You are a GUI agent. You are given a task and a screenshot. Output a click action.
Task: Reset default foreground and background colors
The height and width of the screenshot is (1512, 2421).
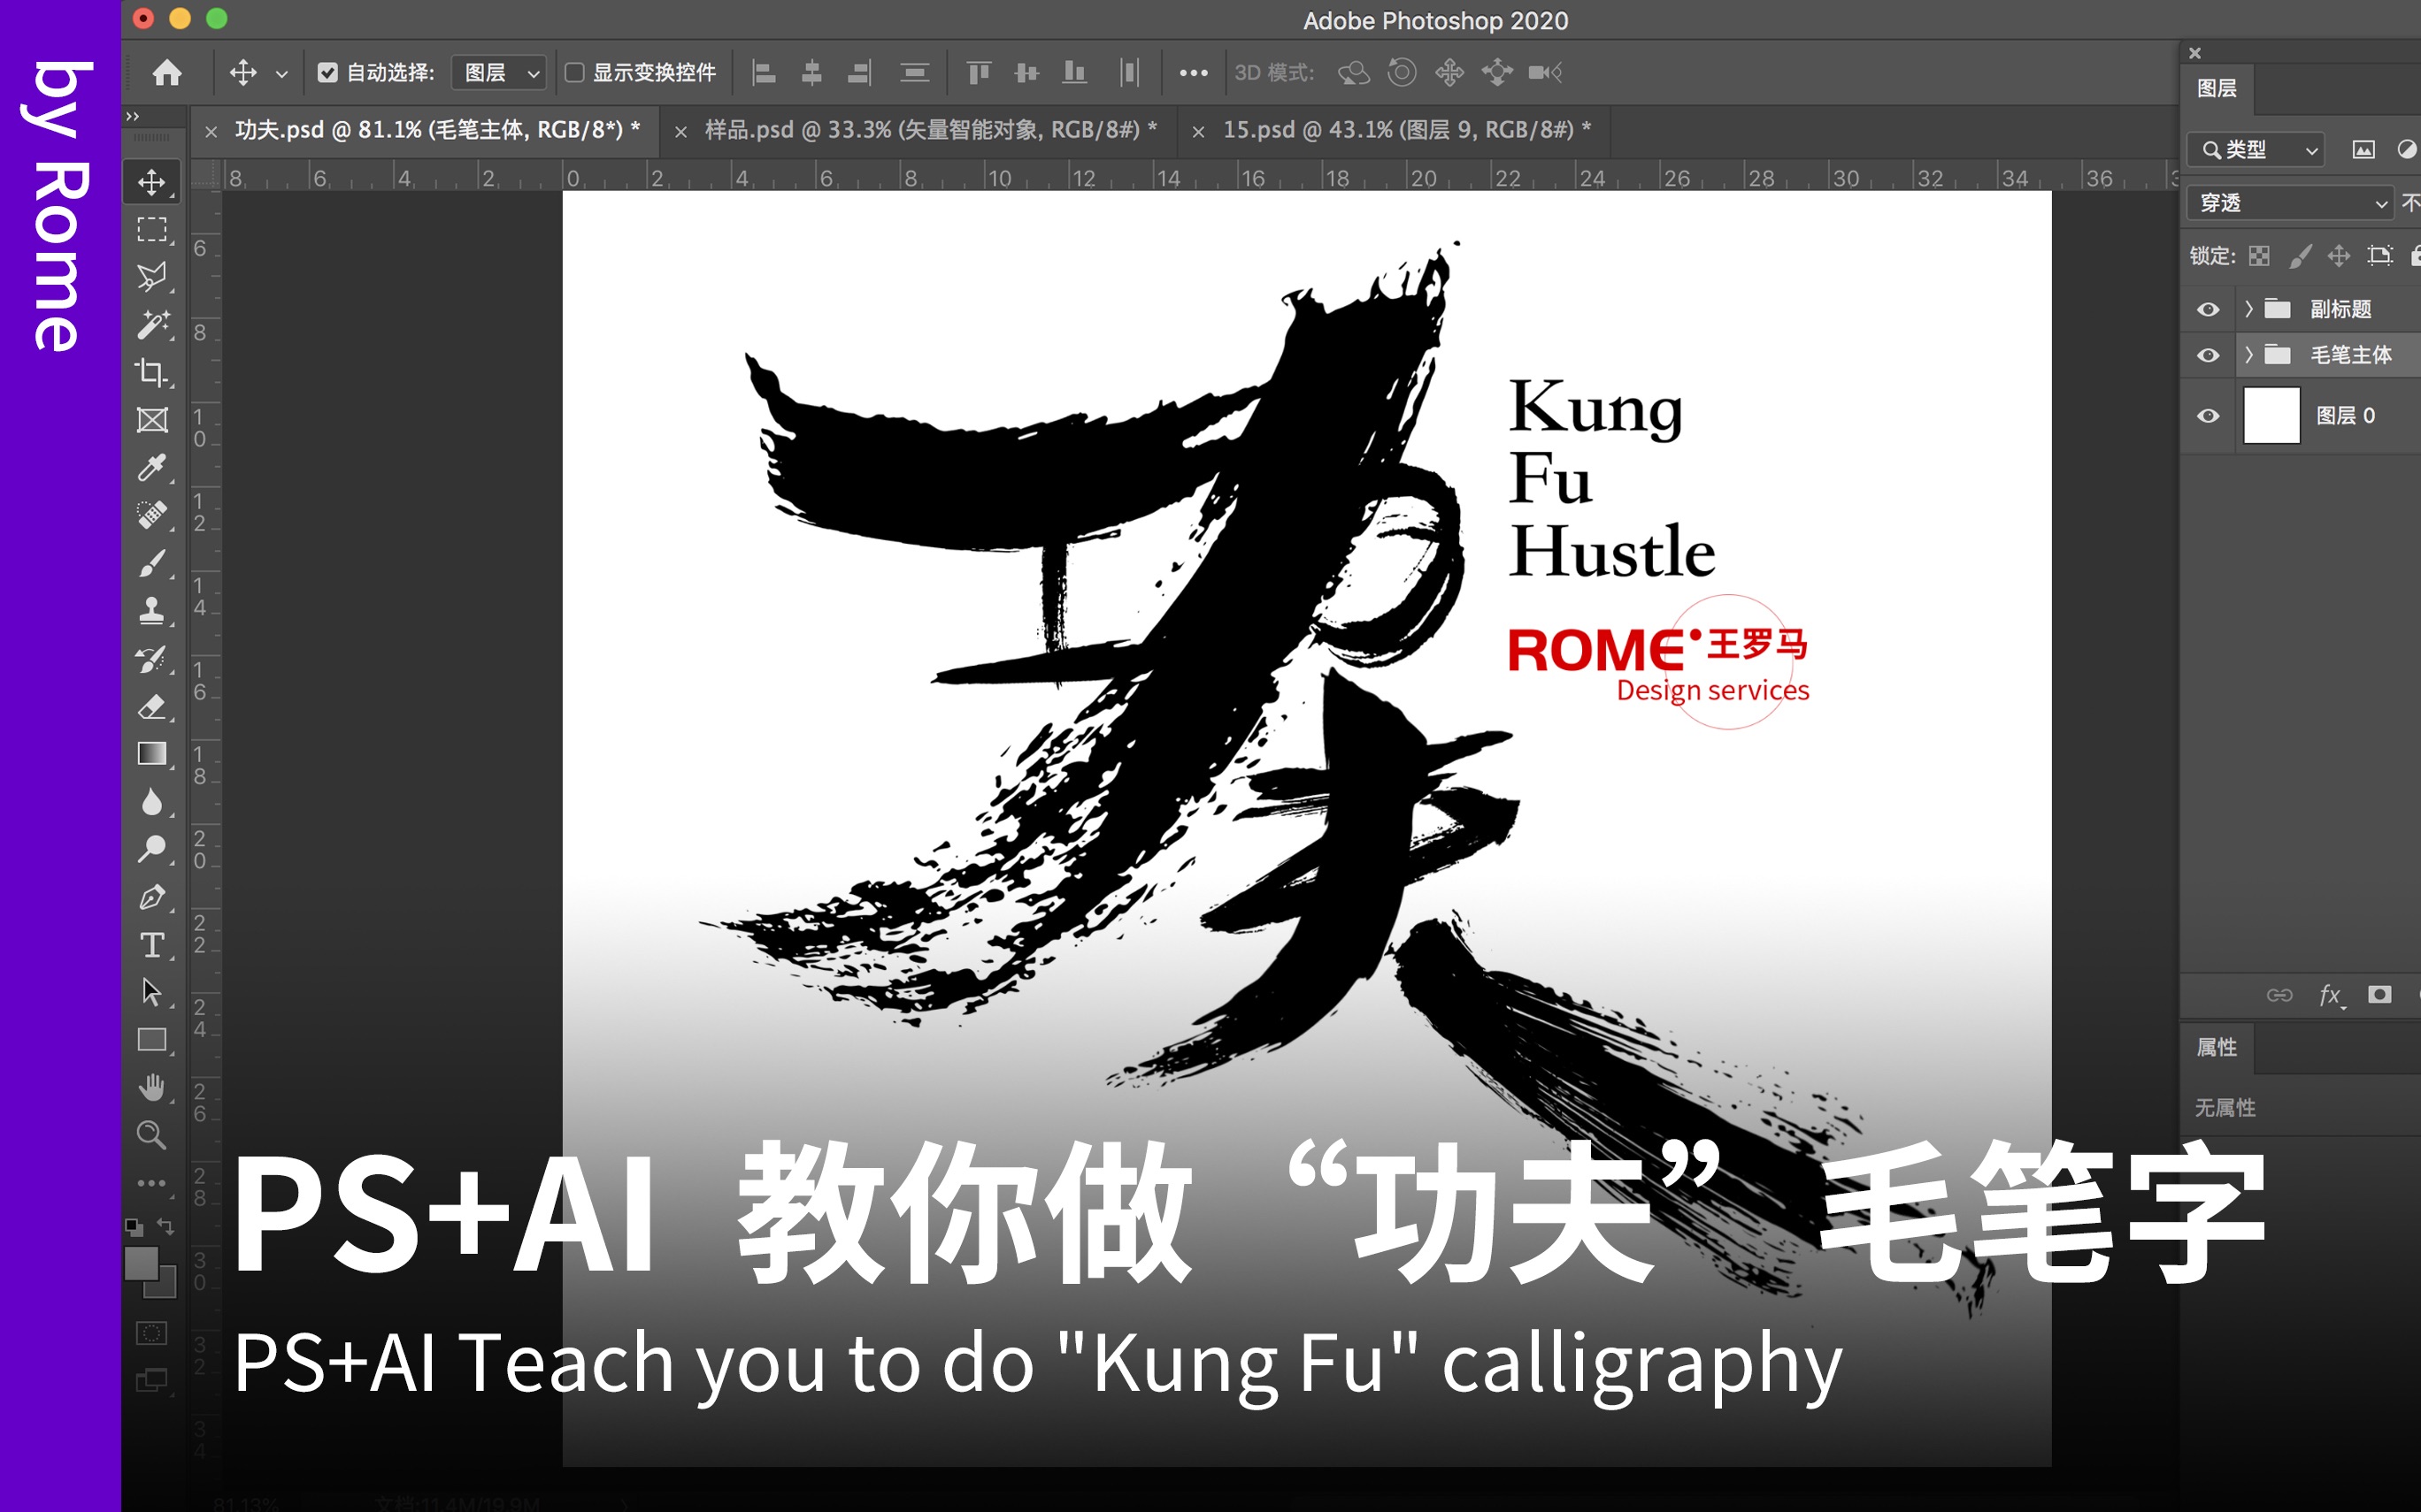(133, 1227)
